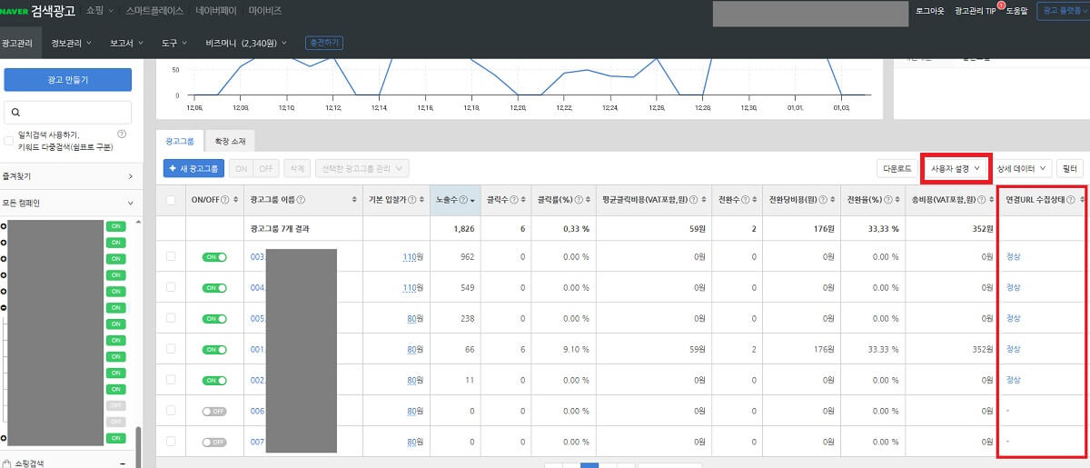Open help icon next to 광고그룹 이름 header
1090x468 pixels.
pyautogui.click(x=301, y=200)
